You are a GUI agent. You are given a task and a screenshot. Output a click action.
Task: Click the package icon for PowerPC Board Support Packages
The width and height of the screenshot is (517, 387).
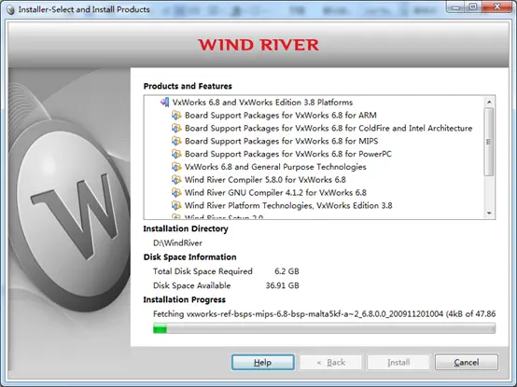tap(176, 154)
